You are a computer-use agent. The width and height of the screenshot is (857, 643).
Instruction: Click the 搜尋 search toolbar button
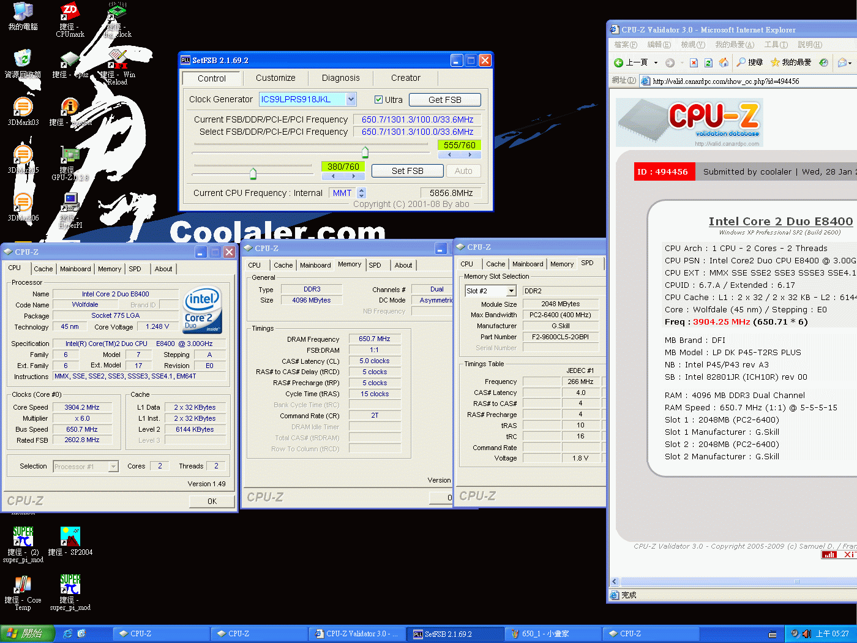coord(749,62)
